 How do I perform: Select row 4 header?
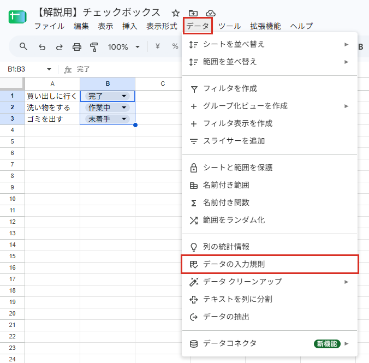coord(12,130)
